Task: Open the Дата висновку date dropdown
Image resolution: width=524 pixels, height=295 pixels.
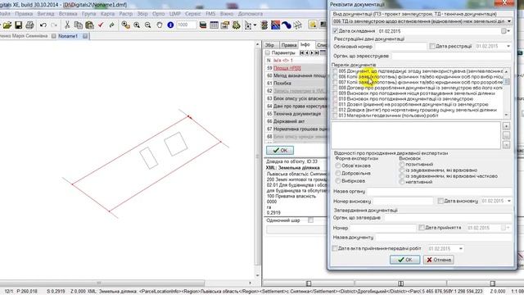Action: pos(509,201)
